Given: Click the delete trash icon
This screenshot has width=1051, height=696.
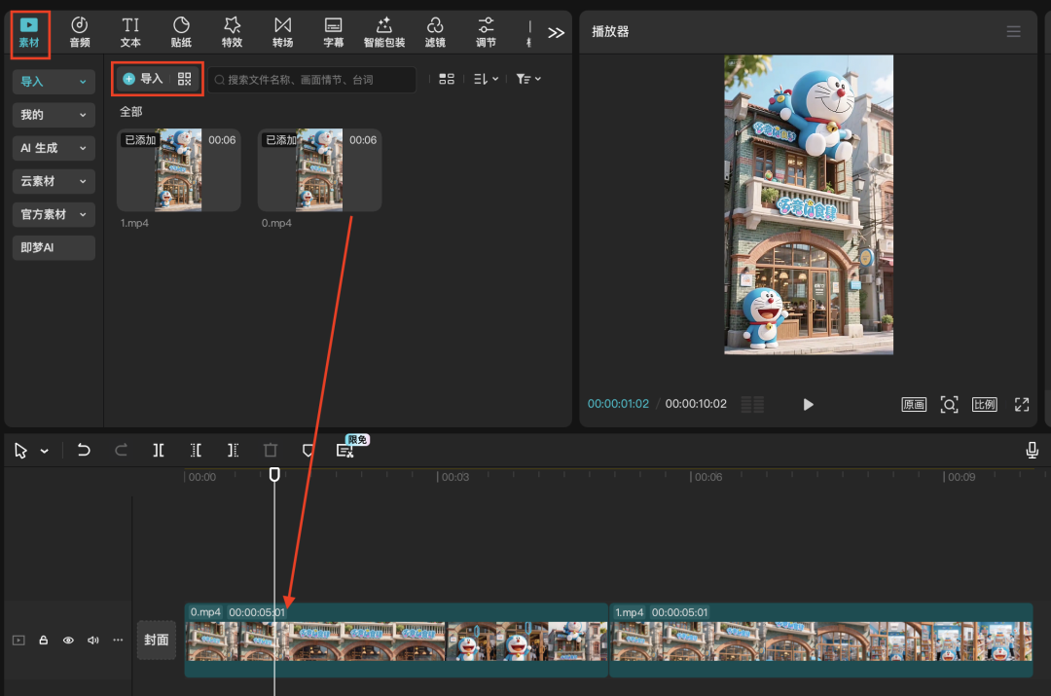Looking at the screenshot, I should (271, 451).
